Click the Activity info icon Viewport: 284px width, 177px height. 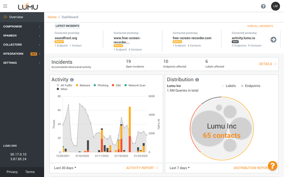tap(72, 80)
